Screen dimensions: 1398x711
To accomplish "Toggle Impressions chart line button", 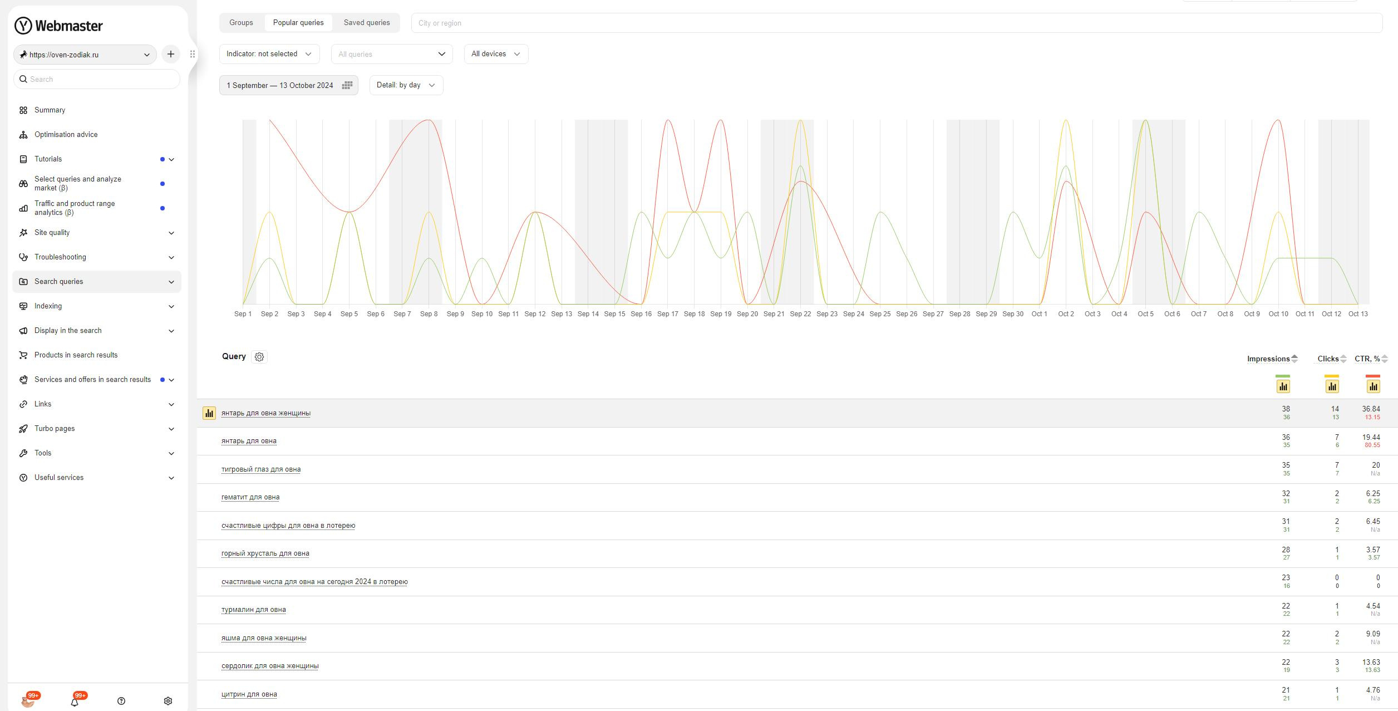I will click(x=1283, y=386).
